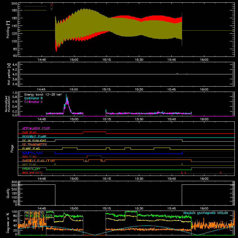This screenshot has width=238, height=238.
Task: Click the 14:45 time label below Pointing plot
Action: [42, 60]
